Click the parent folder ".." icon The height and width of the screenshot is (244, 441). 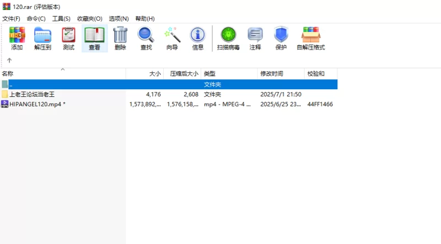coord(5,84)
